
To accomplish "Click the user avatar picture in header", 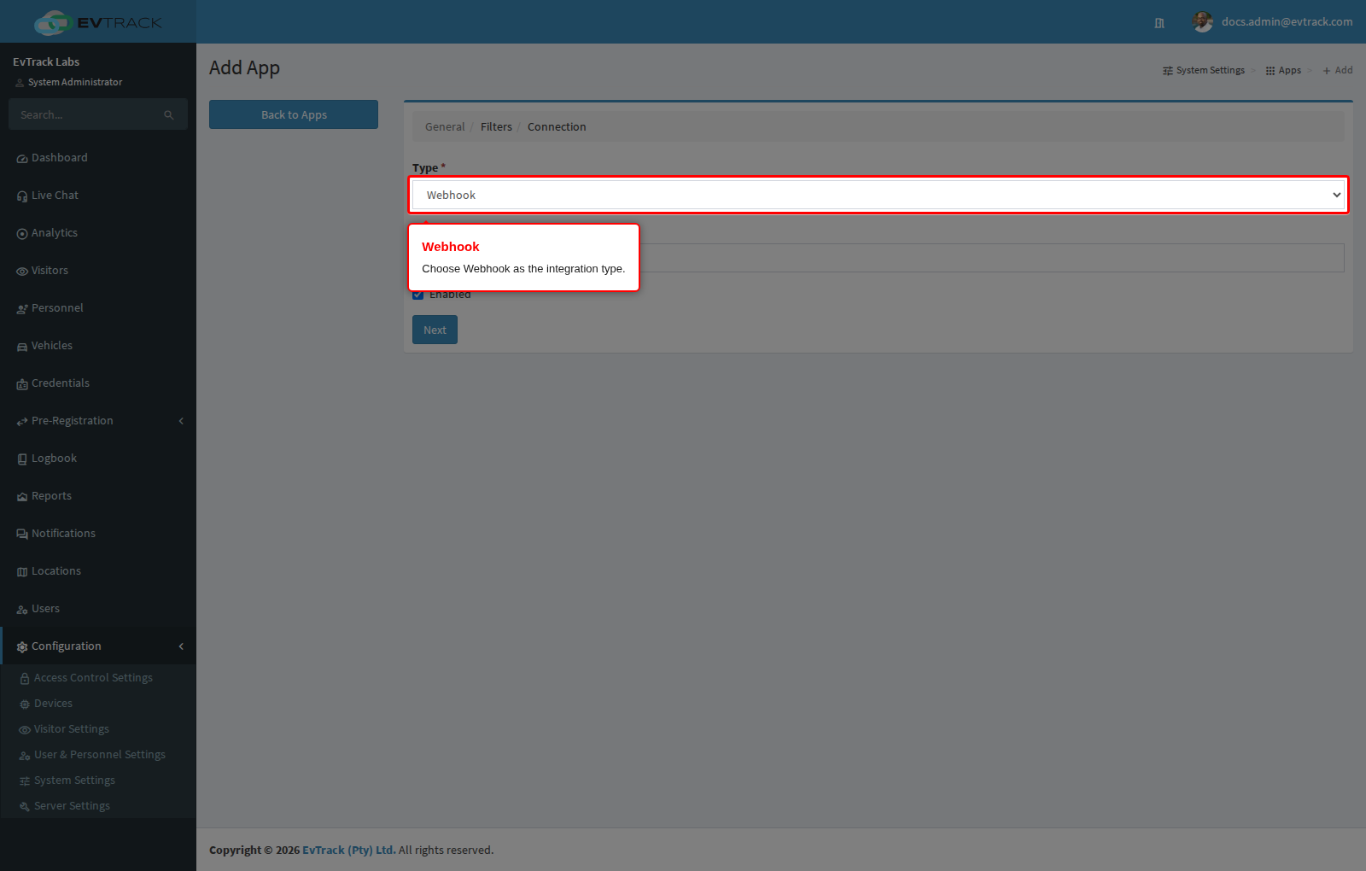I will [x=1203, y=22].
